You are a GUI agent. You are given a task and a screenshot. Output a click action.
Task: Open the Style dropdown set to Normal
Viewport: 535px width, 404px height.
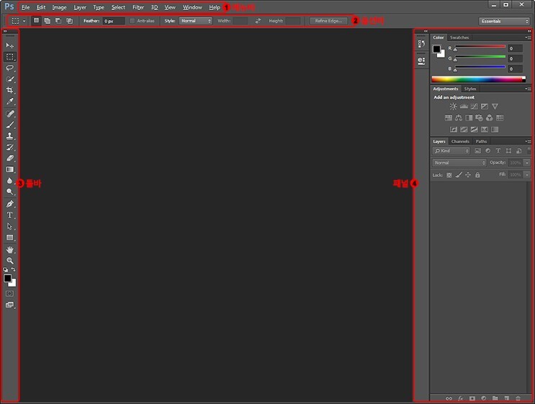[x=196, y=21]
